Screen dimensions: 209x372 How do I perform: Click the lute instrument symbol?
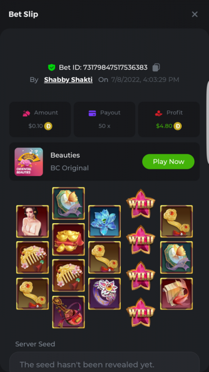point(68,312)
